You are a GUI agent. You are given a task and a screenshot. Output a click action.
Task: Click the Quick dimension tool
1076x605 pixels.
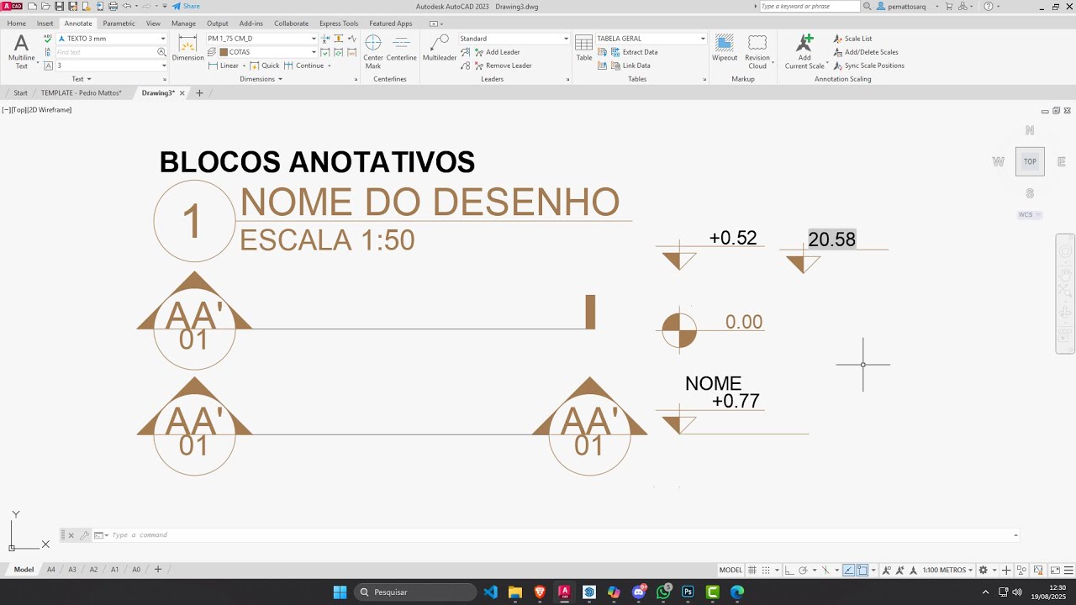265,66
